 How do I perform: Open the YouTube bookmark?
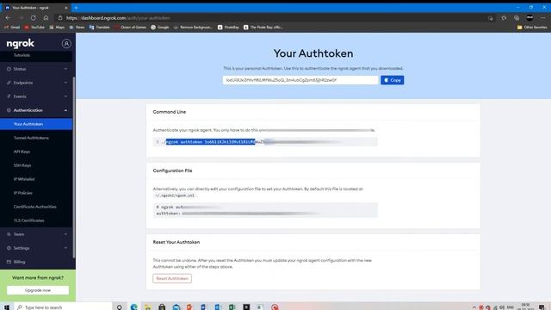[x=34, y=27]
